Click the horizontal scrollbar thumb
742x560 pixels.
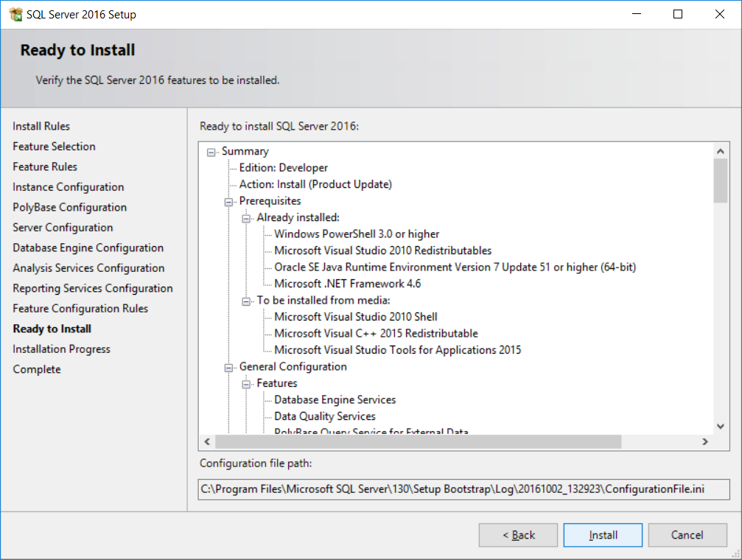point(419,441)
